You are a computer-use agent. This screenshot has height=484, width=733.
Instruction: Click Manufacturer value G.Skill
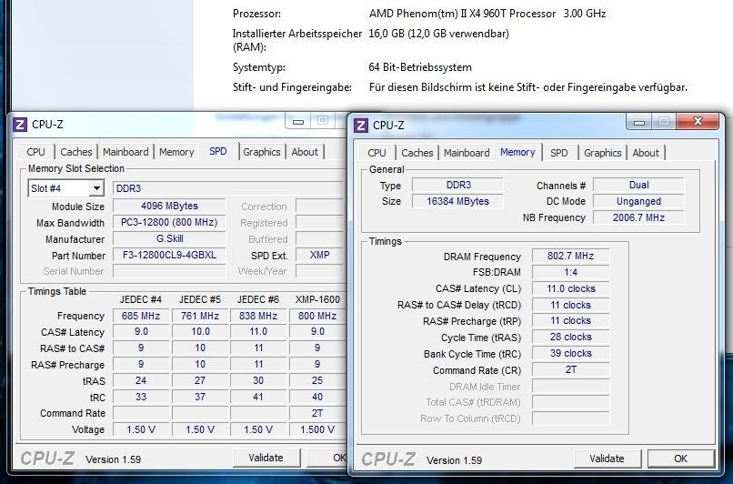click(x=169, y=239)
